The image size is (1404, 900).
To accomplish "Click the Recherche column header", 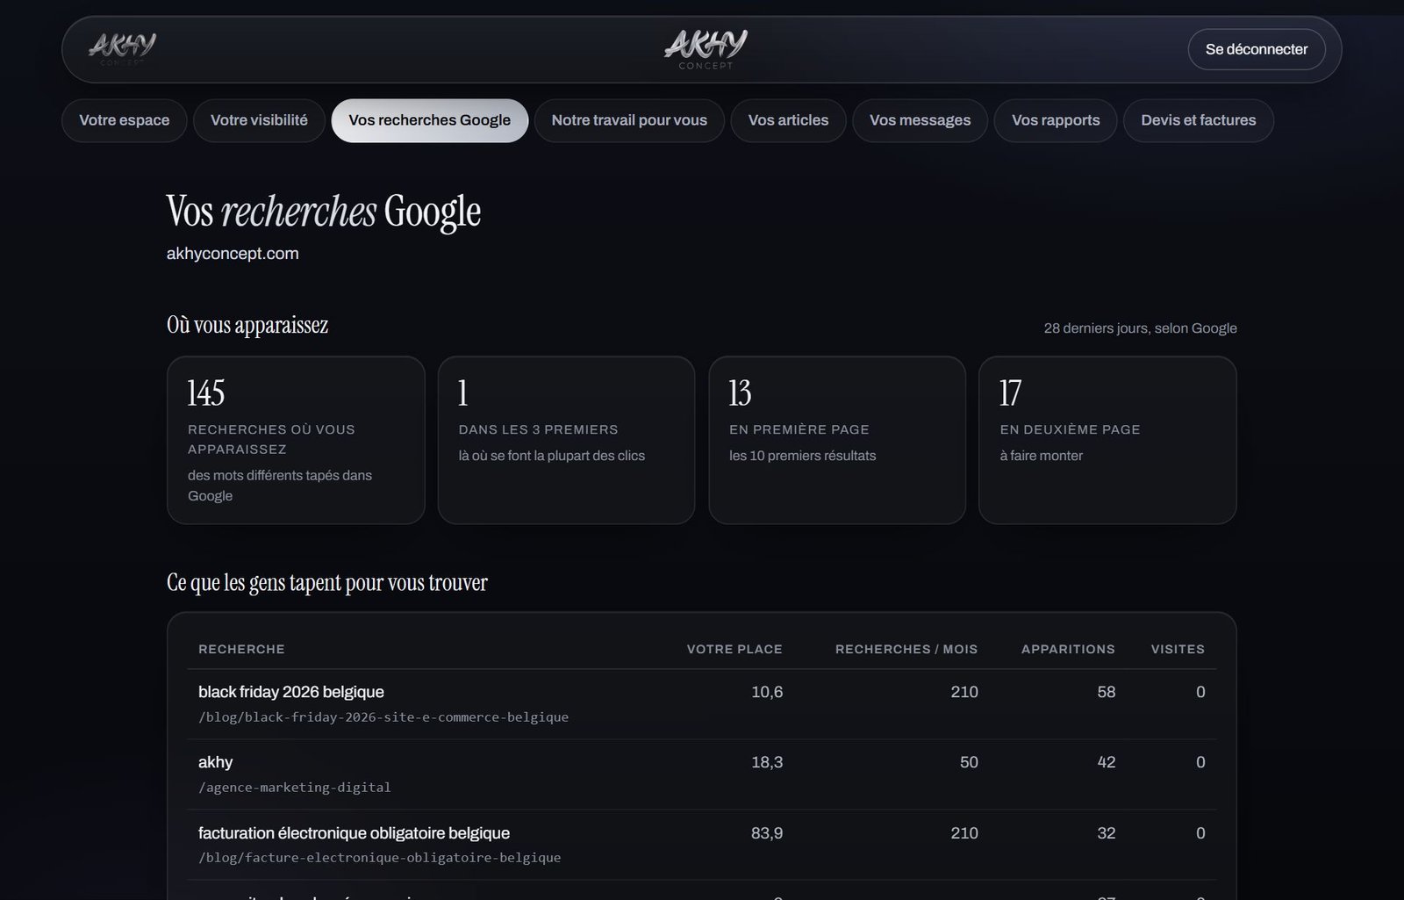I will pyautogui.click(x=241, y=649).
